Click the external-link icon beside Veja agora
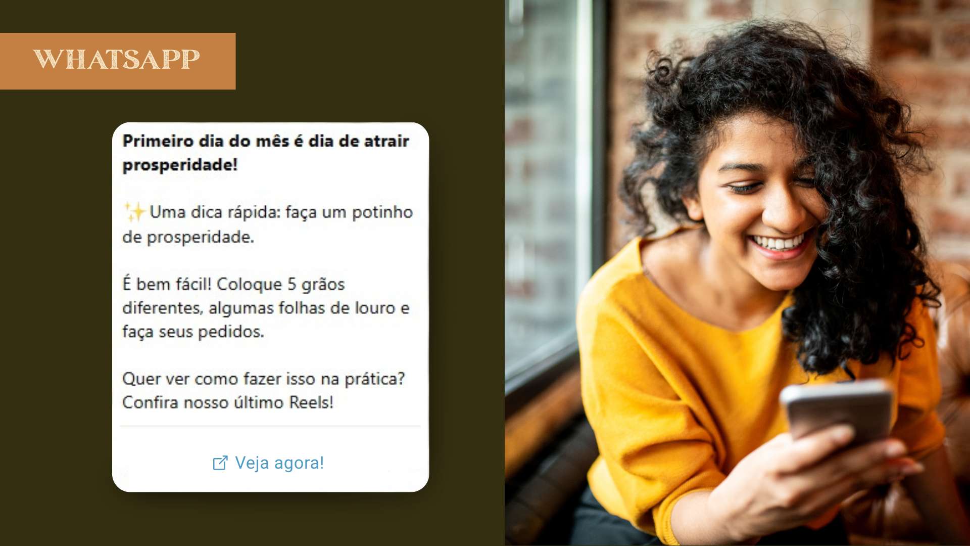The image size is (970, 546). click(x=220, y=463)
